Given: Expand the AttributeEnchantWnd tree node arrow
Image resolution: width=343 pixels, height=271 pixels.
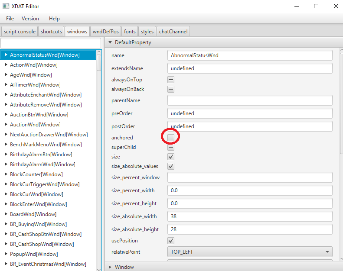Looking at the screenshot, I should coord(6,94).
